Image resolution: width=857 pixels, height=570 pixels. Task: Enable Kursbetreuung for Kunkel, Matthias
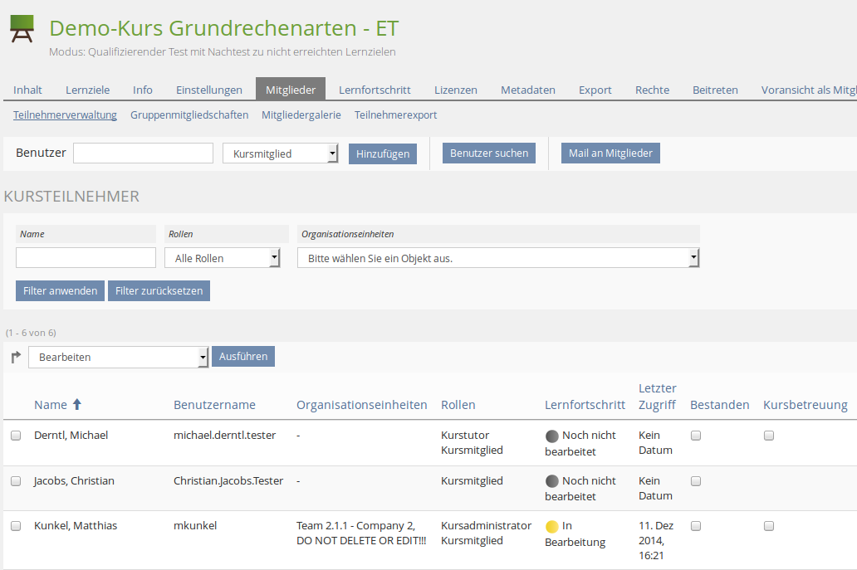point(769,526)
